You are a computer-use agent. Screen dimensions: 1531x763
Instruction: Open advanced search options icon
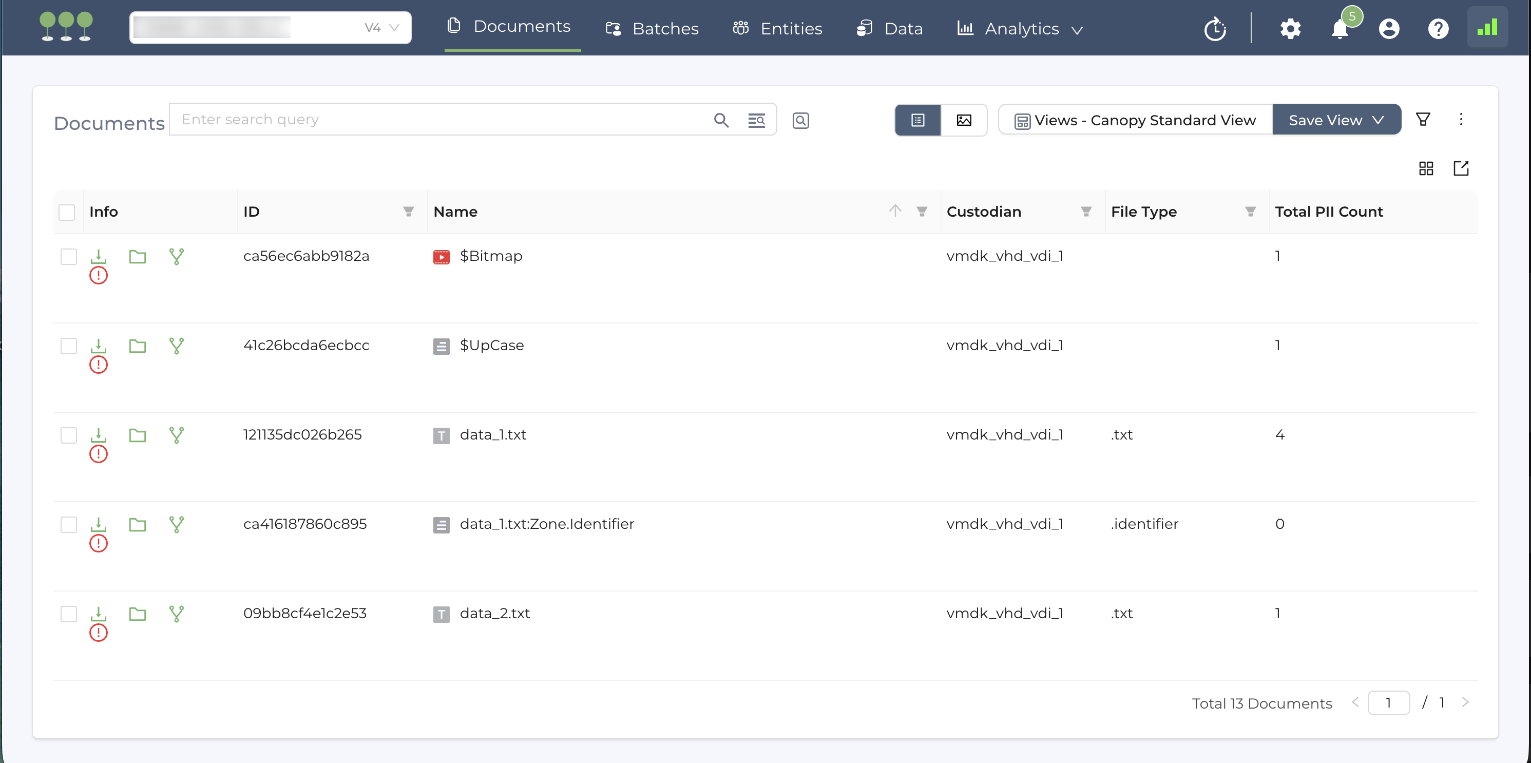(756, 120)
